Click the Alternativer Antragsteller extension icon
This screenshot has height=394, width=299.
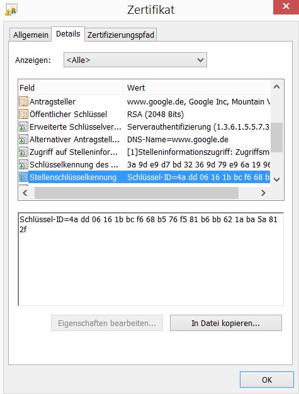click(23, 139)
